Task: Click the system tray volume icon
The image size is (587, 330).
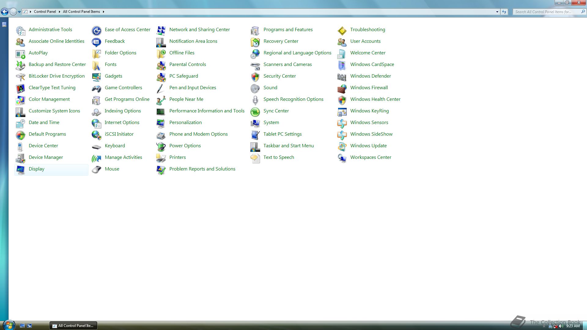Action: tap(561, 326)
